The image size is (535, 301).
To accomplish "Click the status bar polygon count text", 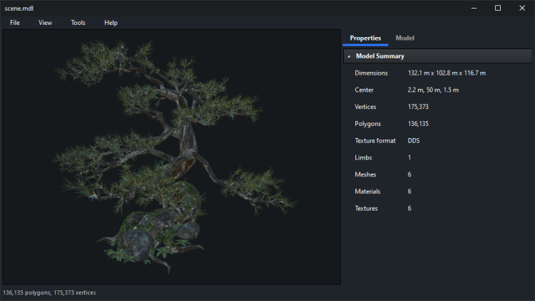I will click(49, 292).
